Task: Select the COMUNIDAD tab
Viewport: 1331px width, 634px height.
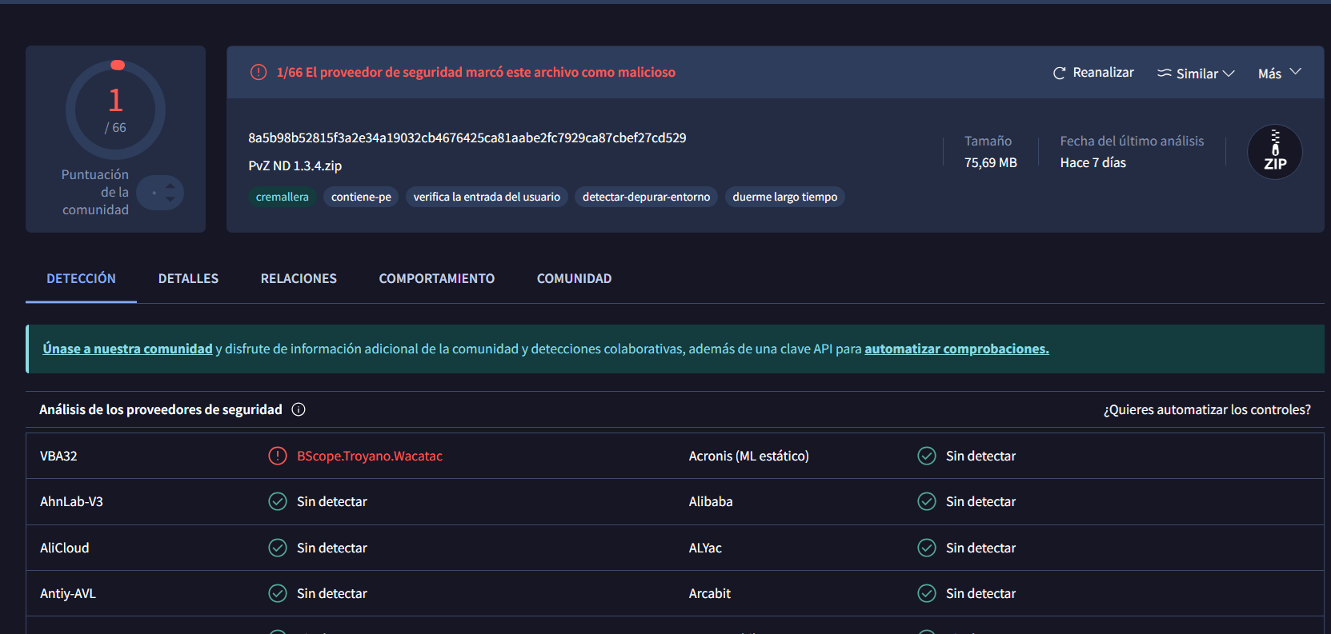Action: [x=574, y=278]
